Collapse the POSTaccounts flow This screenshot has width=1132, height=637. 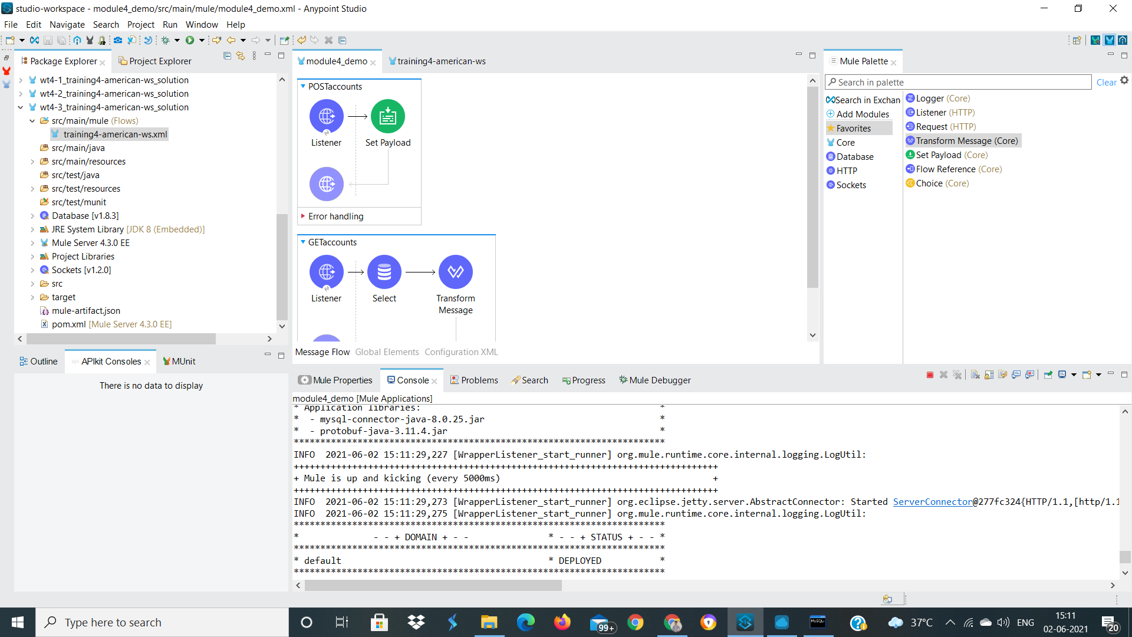(x=302, y=86)
